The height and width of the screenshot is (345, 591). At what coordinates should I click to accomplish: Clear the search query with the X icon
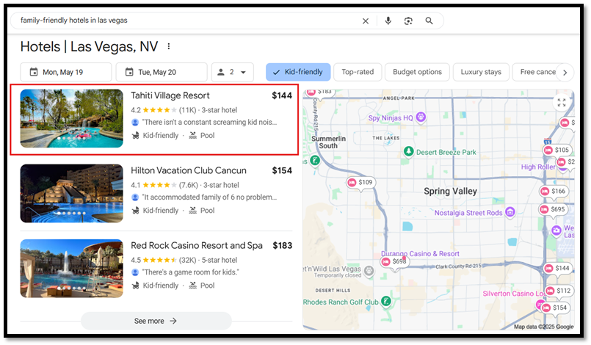coord(365,21)
